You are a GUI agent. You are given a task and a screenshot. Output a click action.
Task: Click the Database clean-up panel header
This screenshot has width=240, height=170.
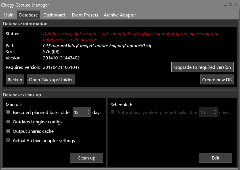pyautogui.click(x=22, y=95)
